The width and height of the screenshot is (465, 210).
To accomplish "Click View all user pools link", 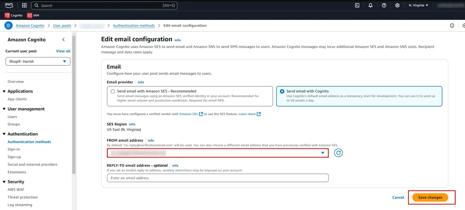I will point(63,51).
